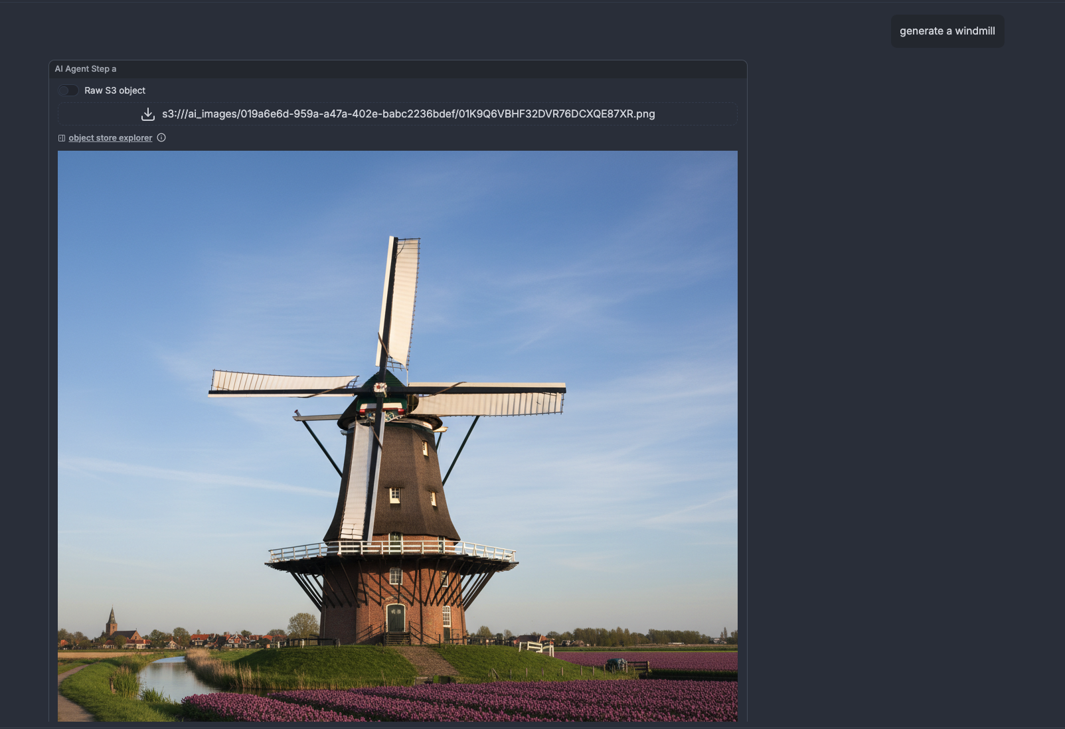This screenshot has height=729, width=1065.
Task: Download 01K9Q6VBHF32DVR76DCXQE87XR.png via its path
Action: (x=408, y=114)
